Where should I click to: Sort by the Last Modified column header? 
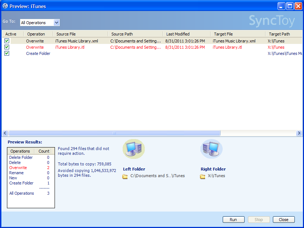tap(187, 34)
